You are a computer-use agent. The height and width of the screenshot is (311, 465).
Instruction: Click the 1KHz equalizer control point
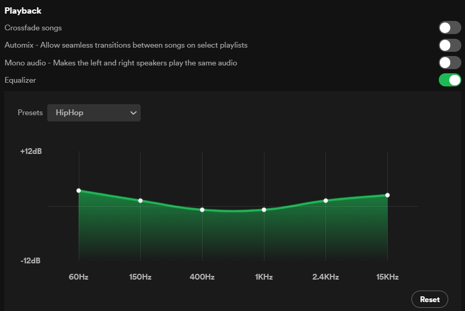(x=264, y=210)
